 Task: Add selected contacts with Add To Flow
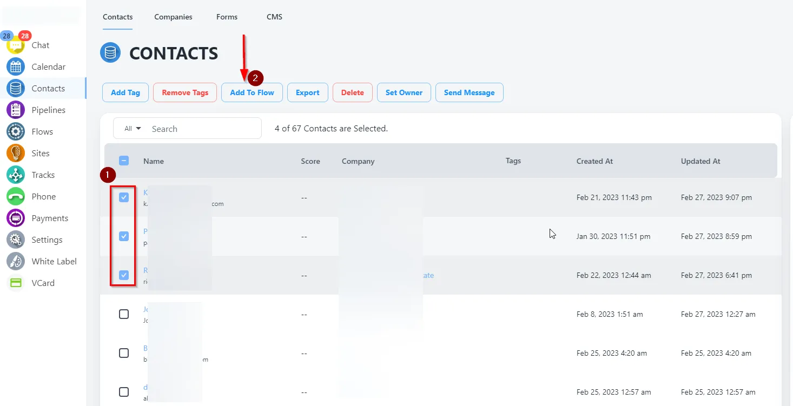[x=252, y=92]
